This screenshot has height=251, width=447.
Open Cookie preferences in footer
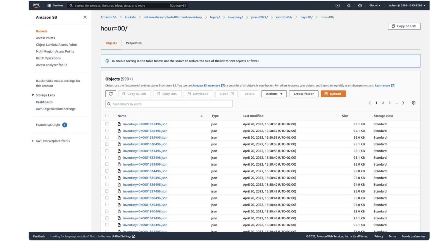413,236
